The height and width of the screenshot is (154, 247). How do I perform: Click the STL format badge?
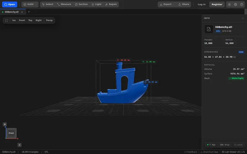click(x=218, y=31)
